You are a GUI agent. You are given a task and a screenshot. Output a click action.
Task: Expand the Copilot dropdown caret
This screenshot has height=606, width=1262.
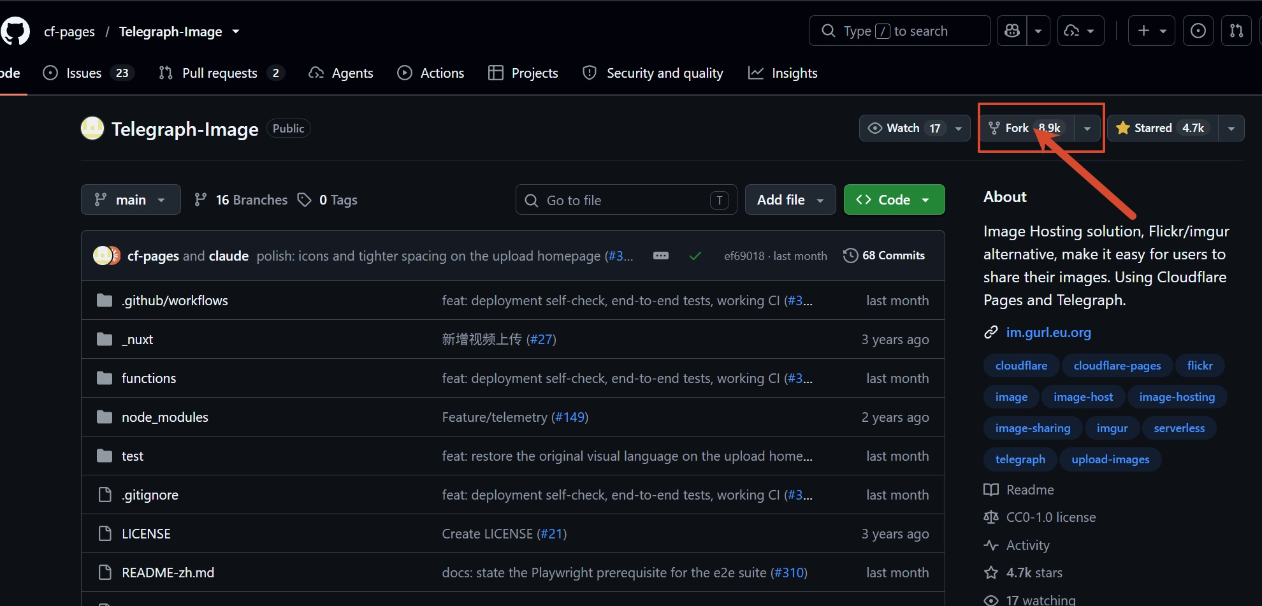pyautogui.click(x=1038, y=31)
